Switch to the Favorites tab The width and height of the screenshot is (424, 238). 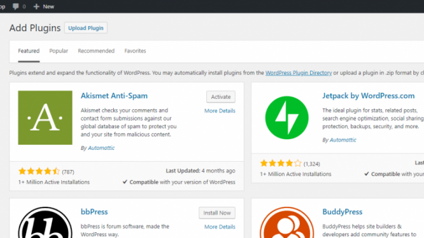click(135, 51)
